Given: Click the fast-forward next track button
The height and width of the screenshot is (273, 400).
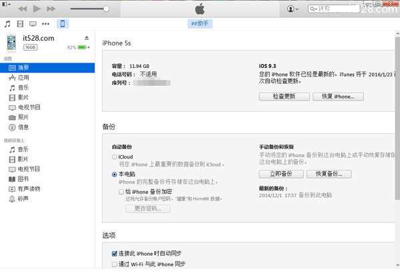Looking at the screenshot, I should [x=51, y=9].
